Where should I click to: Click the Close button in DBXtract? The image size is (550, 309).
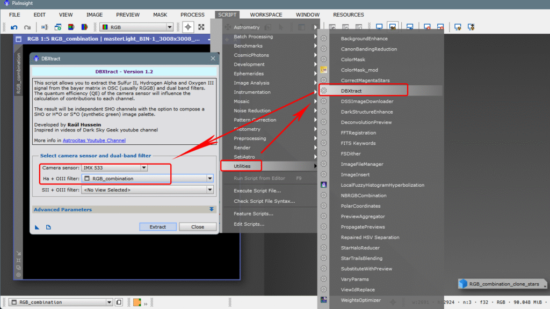coord(198,227)
